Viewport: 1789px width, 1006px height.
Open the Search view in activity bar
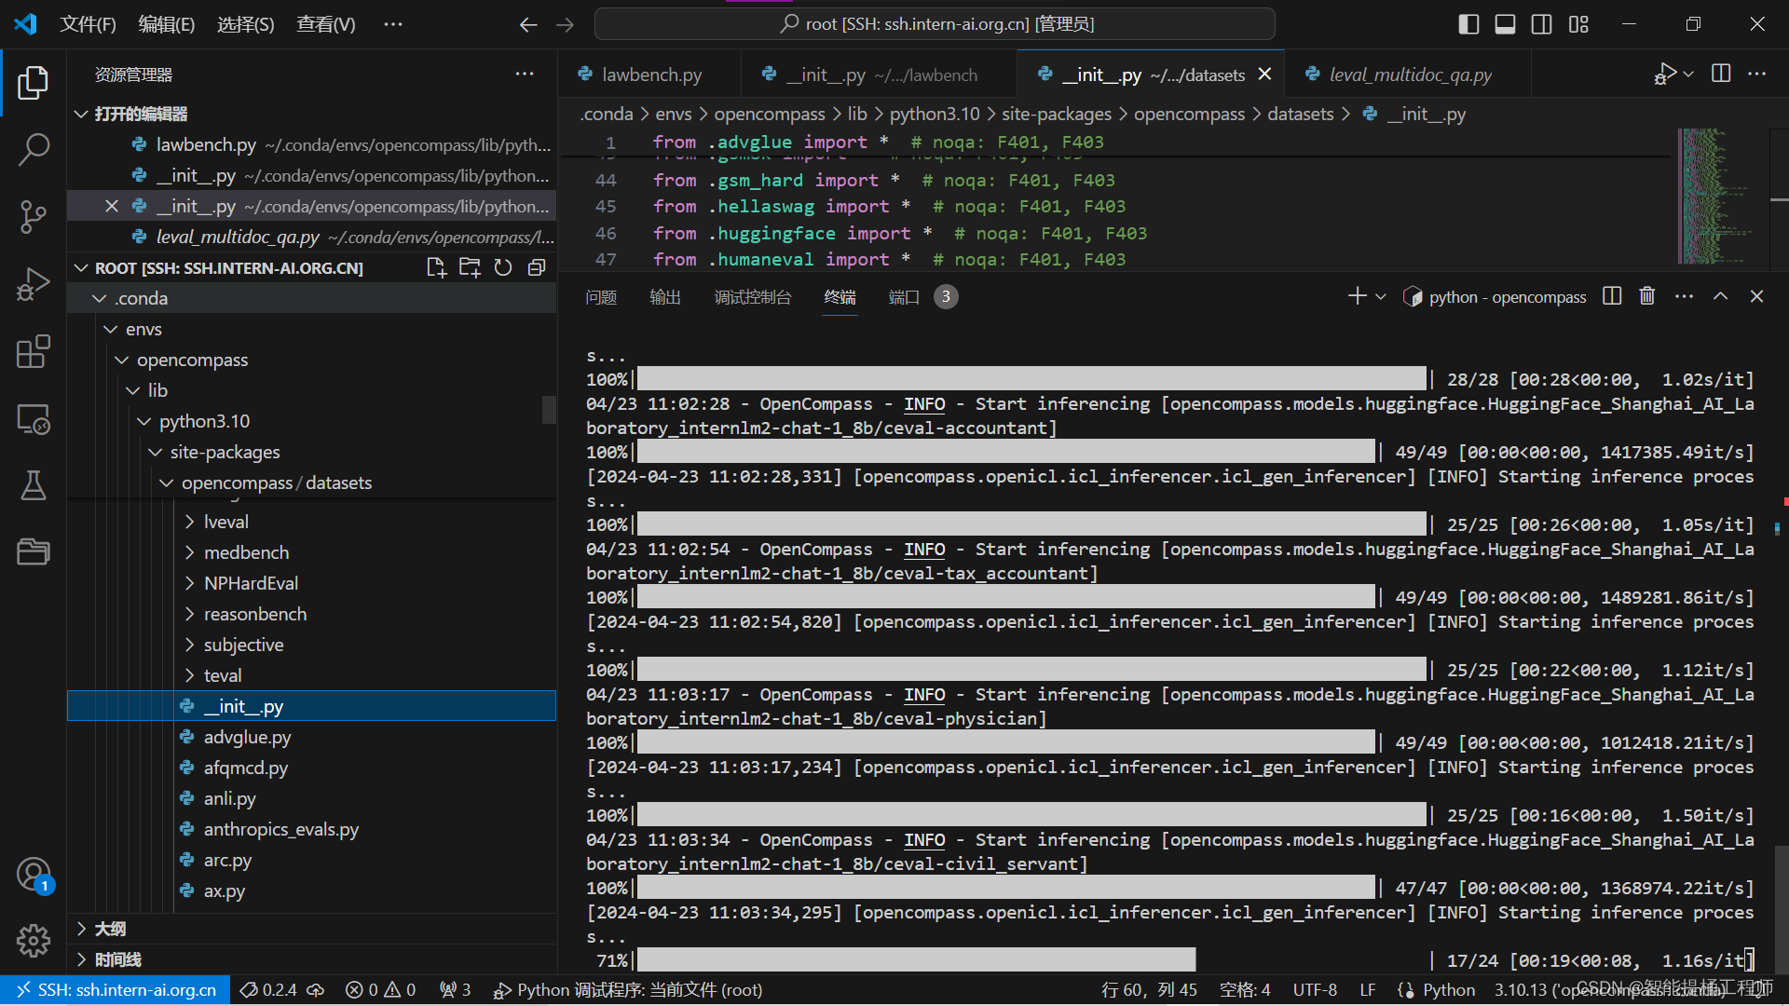coord(34,149)
